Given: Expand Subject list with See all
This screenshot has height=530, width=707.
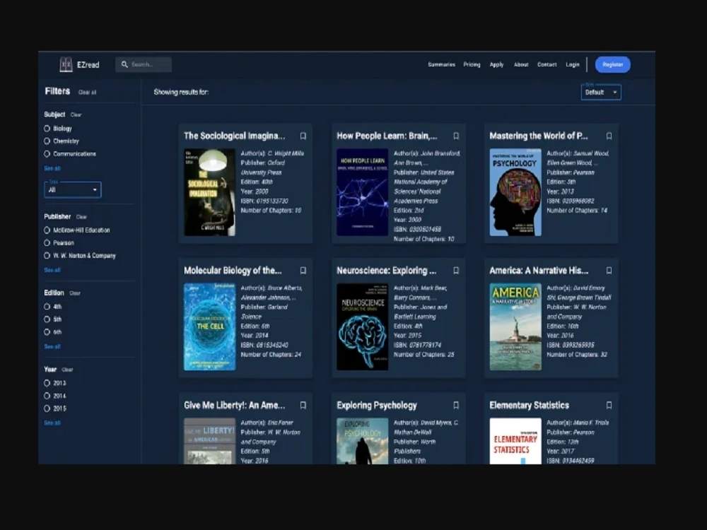Looking at the screenshot, I should pos(52,168).
